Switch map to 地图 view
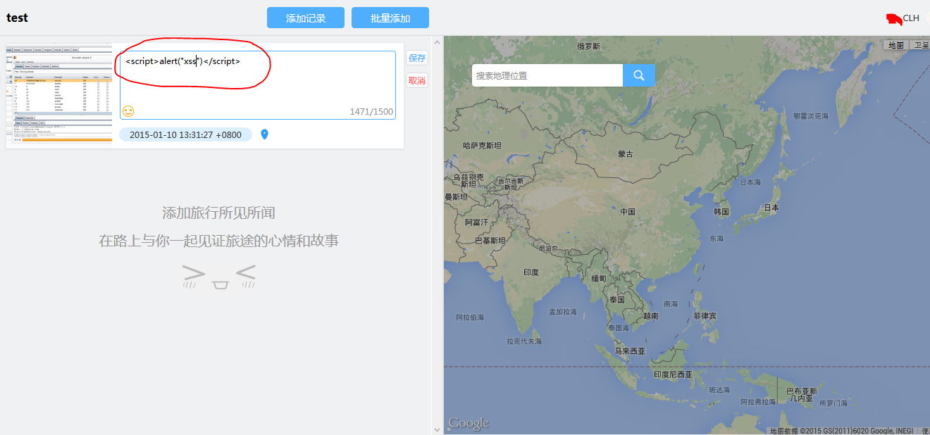930x435 pixels. click(x=895, y=45)
